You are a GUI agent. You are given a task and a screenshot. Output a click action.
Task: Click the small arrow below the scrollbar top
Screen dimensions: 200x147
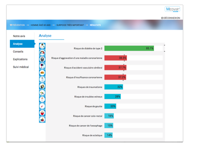pos(164,51)
